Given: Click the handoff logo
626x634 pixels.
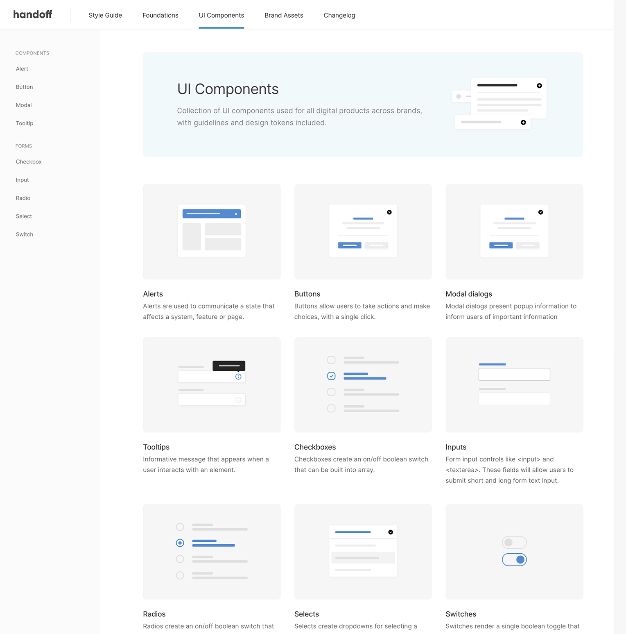Looking at the screenshot, I should point(33,14).
